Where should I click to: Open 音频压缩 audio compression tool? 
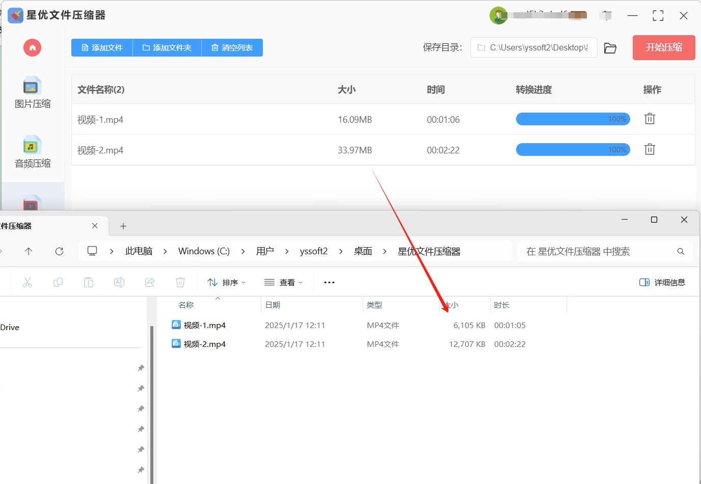(x=32, y=152)
